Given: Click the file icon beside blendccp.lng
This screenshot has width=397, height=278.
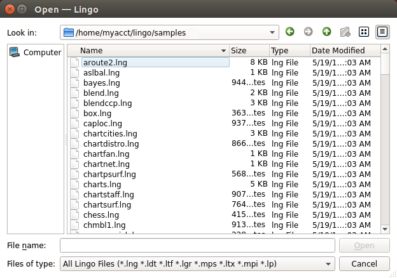Looking at the screenshot, I should coord(74,103).
